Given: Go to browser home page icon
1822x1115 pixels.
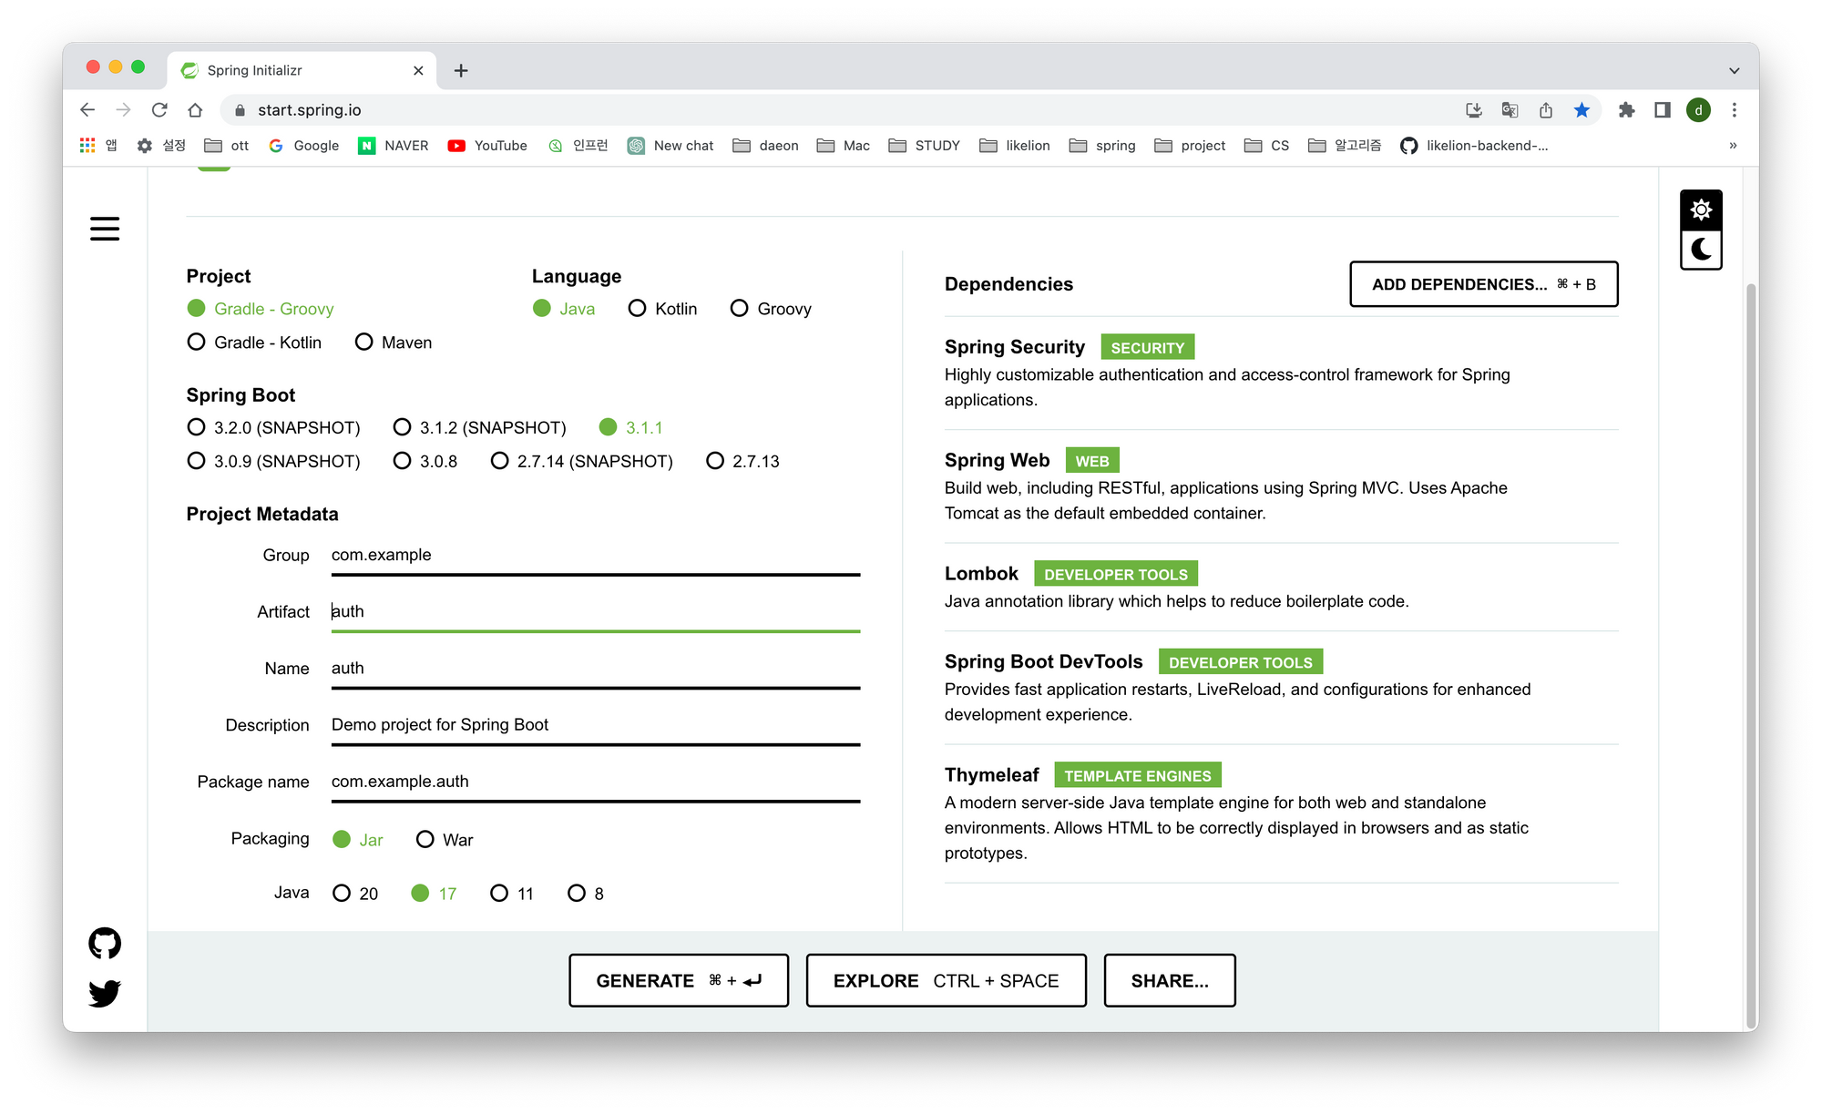Looking at the screenshot, I should pyautogui.click(x=195, y=110).
